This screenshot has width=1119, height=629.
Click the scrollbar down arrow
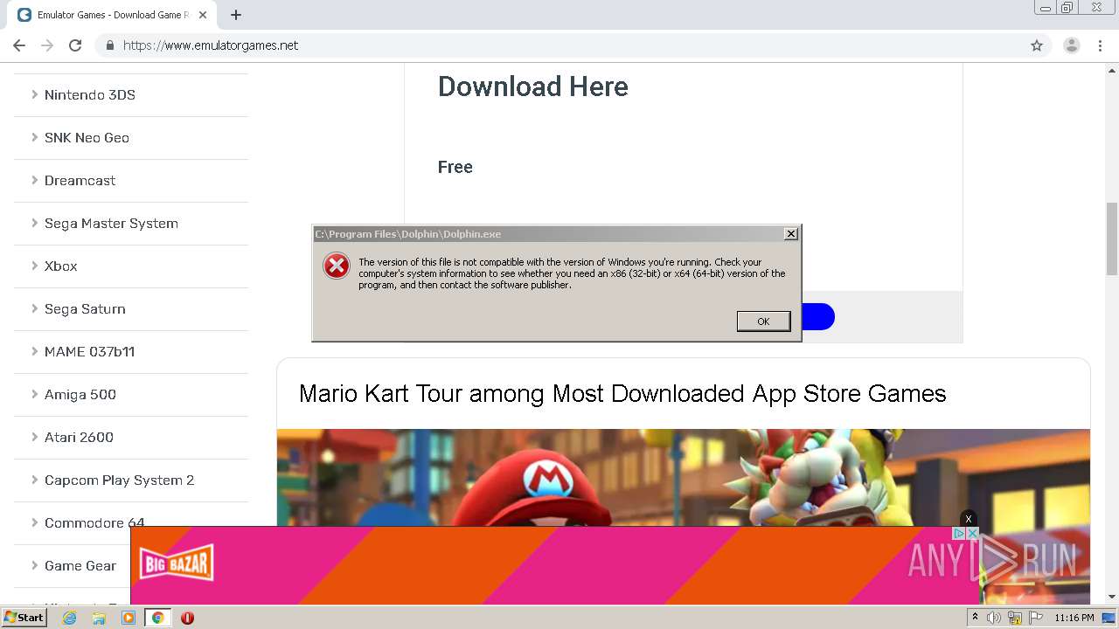coord(1112,597)
